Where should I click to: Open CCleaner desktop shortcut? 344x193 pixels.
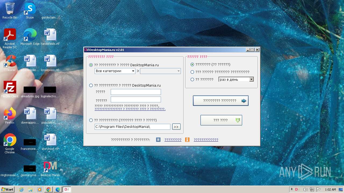tap(10, 64)
